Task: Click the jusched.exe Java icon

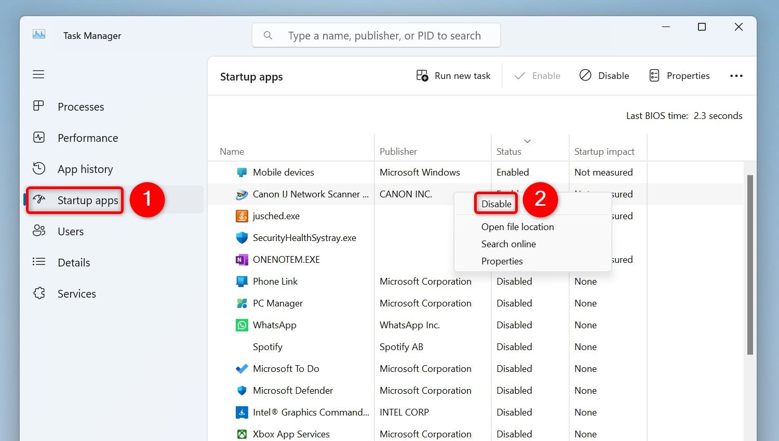Action: (x=242, y=216)
